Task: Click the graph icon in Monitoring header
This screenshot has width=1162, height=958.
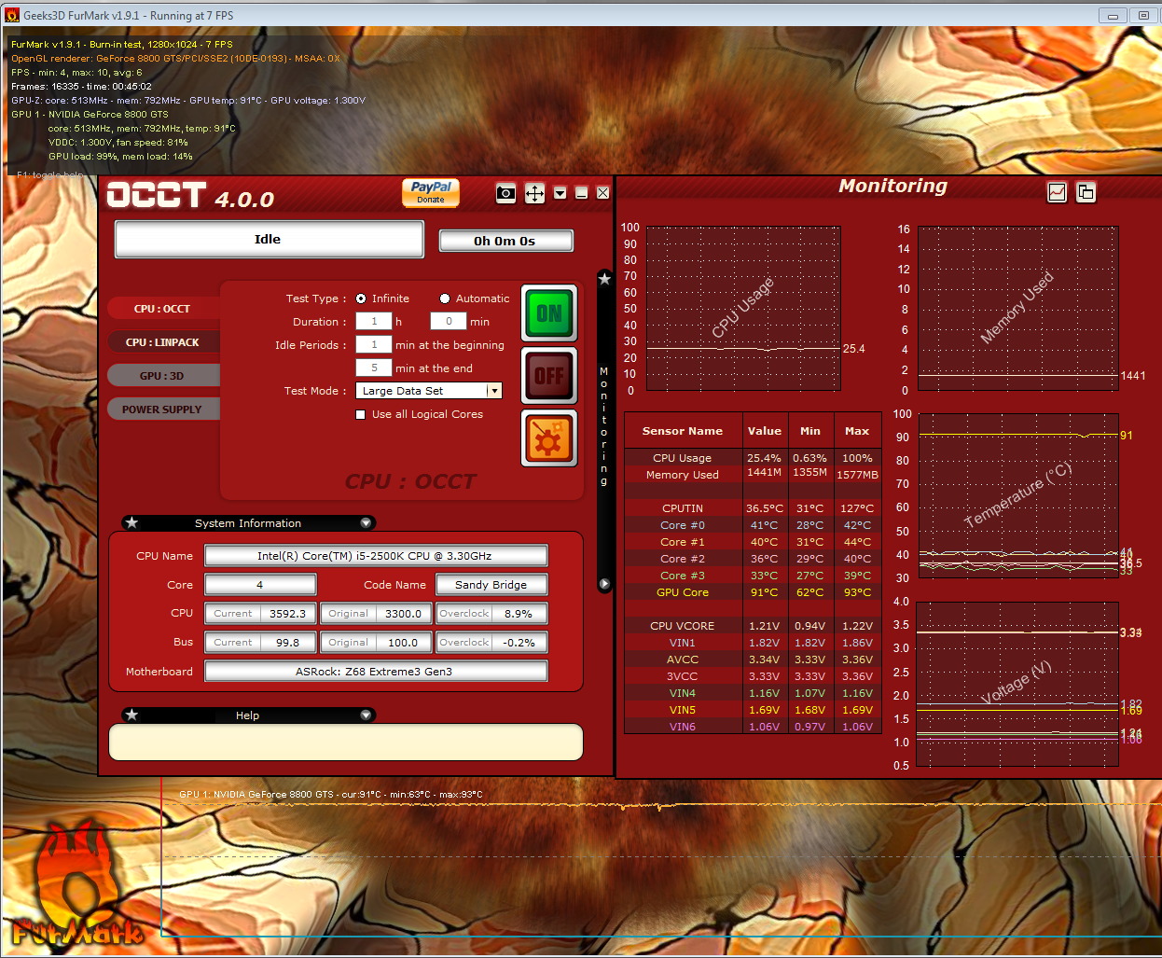Action: 1058,192
